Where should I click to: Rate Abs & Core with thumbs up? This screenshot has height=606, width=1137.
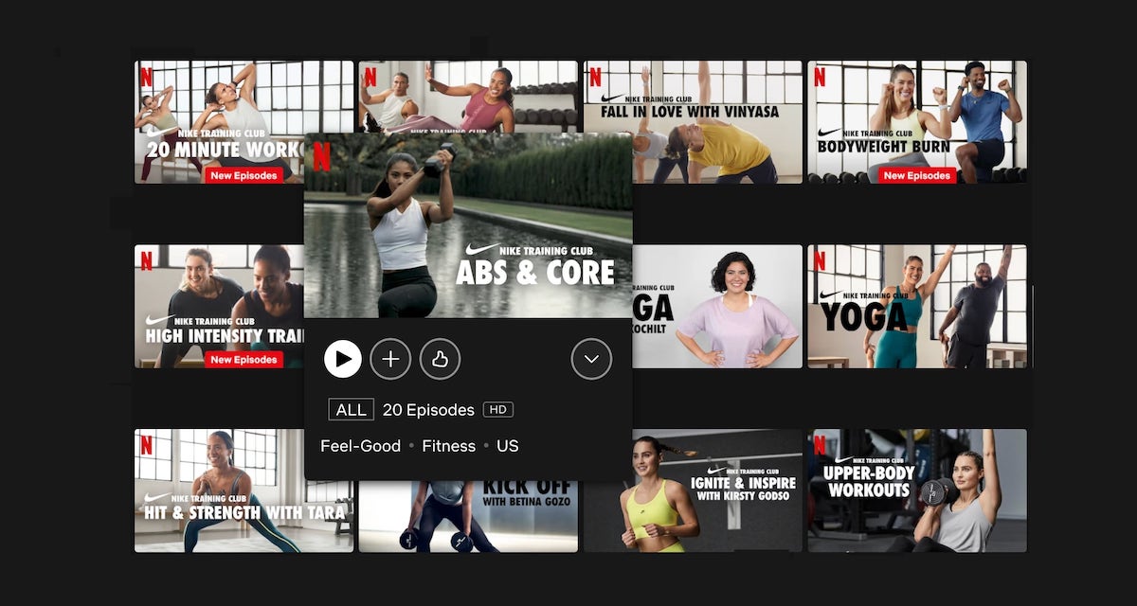(440, 359)
